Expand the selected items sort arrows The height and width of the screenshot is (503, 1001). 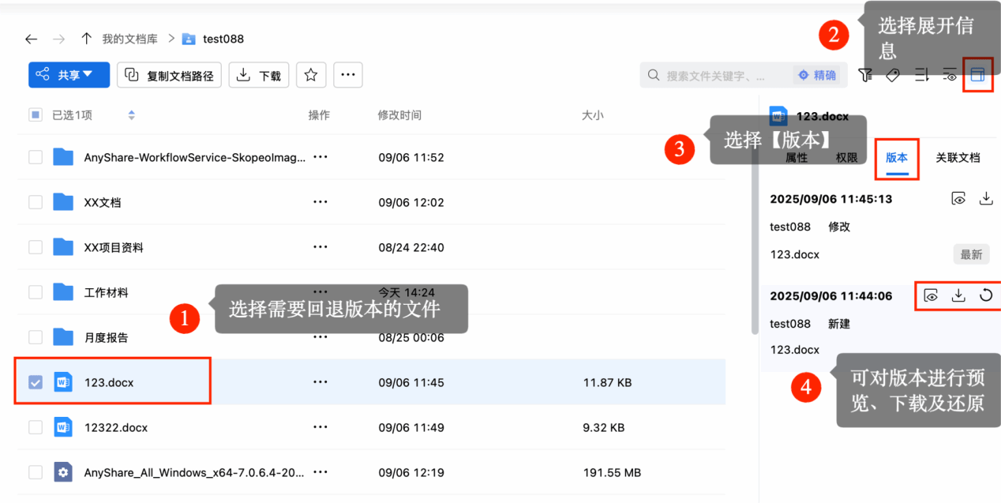click(x=132, y=115)
